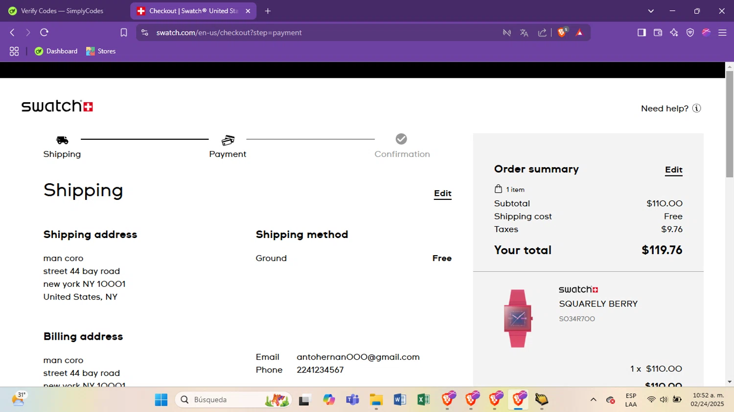734x412 pixels.
Task: Go back with the browser back arrow
Action: [x=12, y=33]
